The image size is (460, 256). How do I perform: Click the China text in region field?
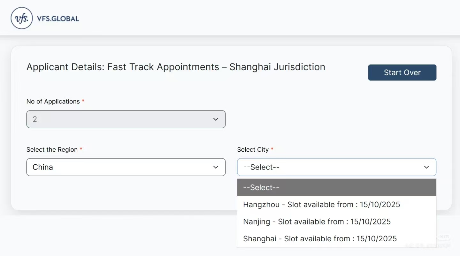[43, 167]
